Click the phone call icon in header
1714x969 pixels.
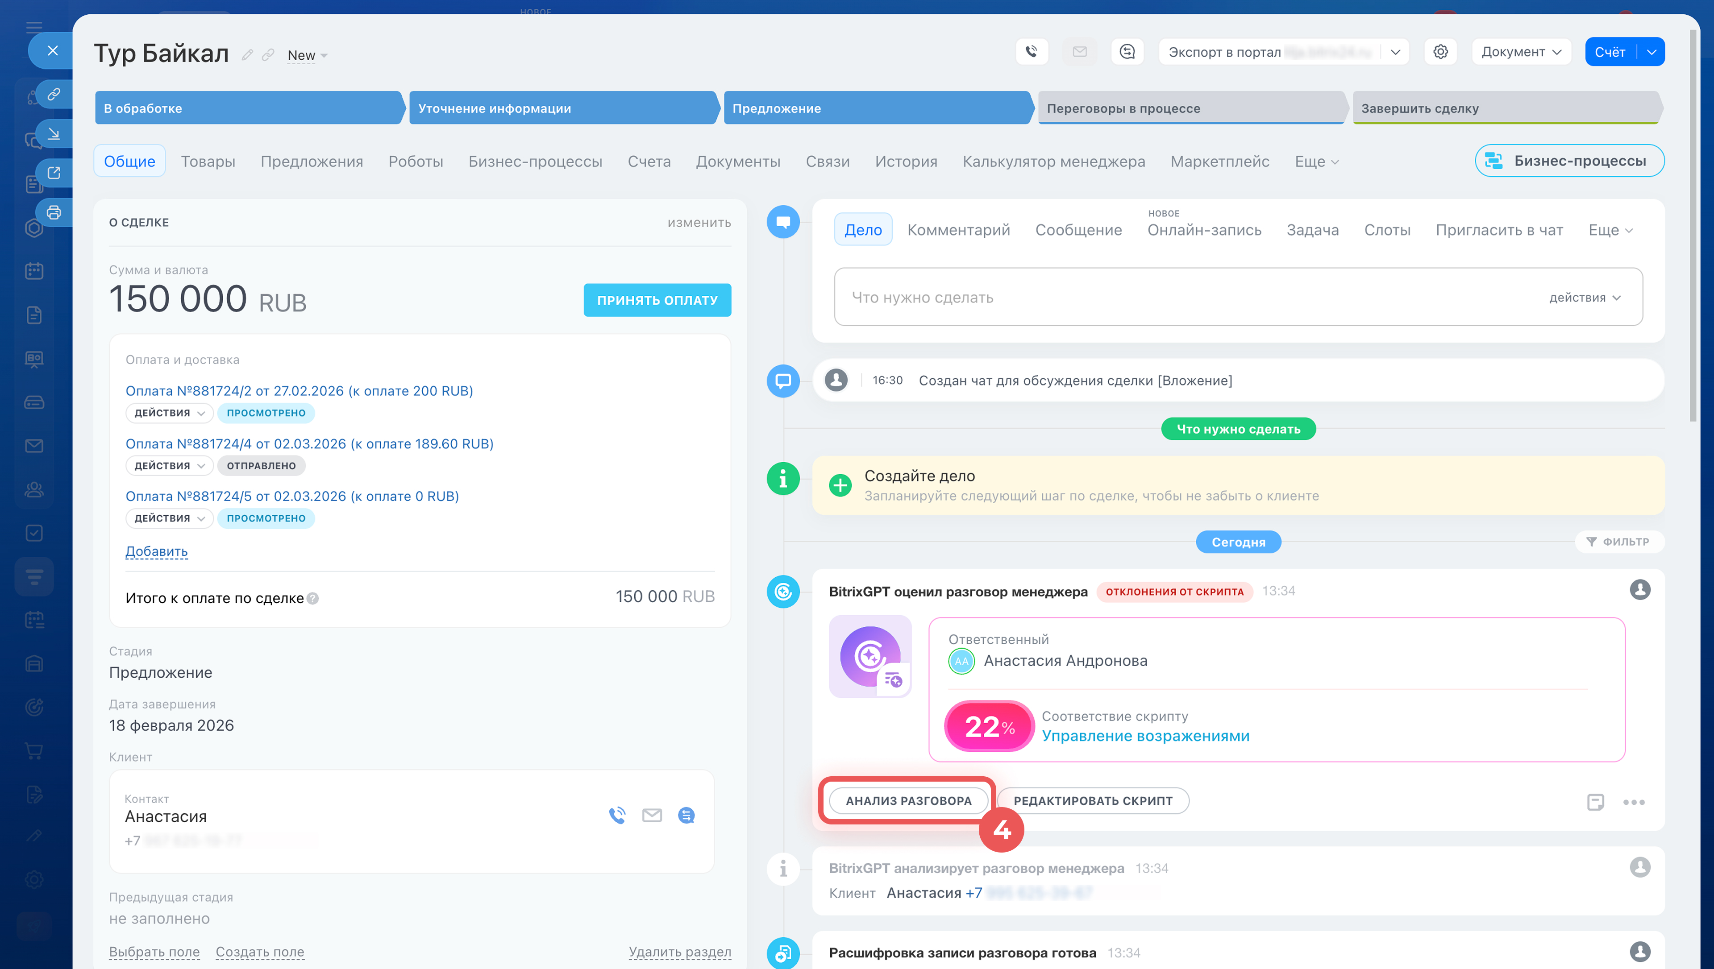[x=1031, y=52]
